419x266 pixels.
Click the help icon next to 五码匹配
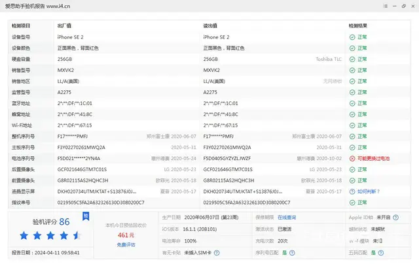click(x=381, y=253)
